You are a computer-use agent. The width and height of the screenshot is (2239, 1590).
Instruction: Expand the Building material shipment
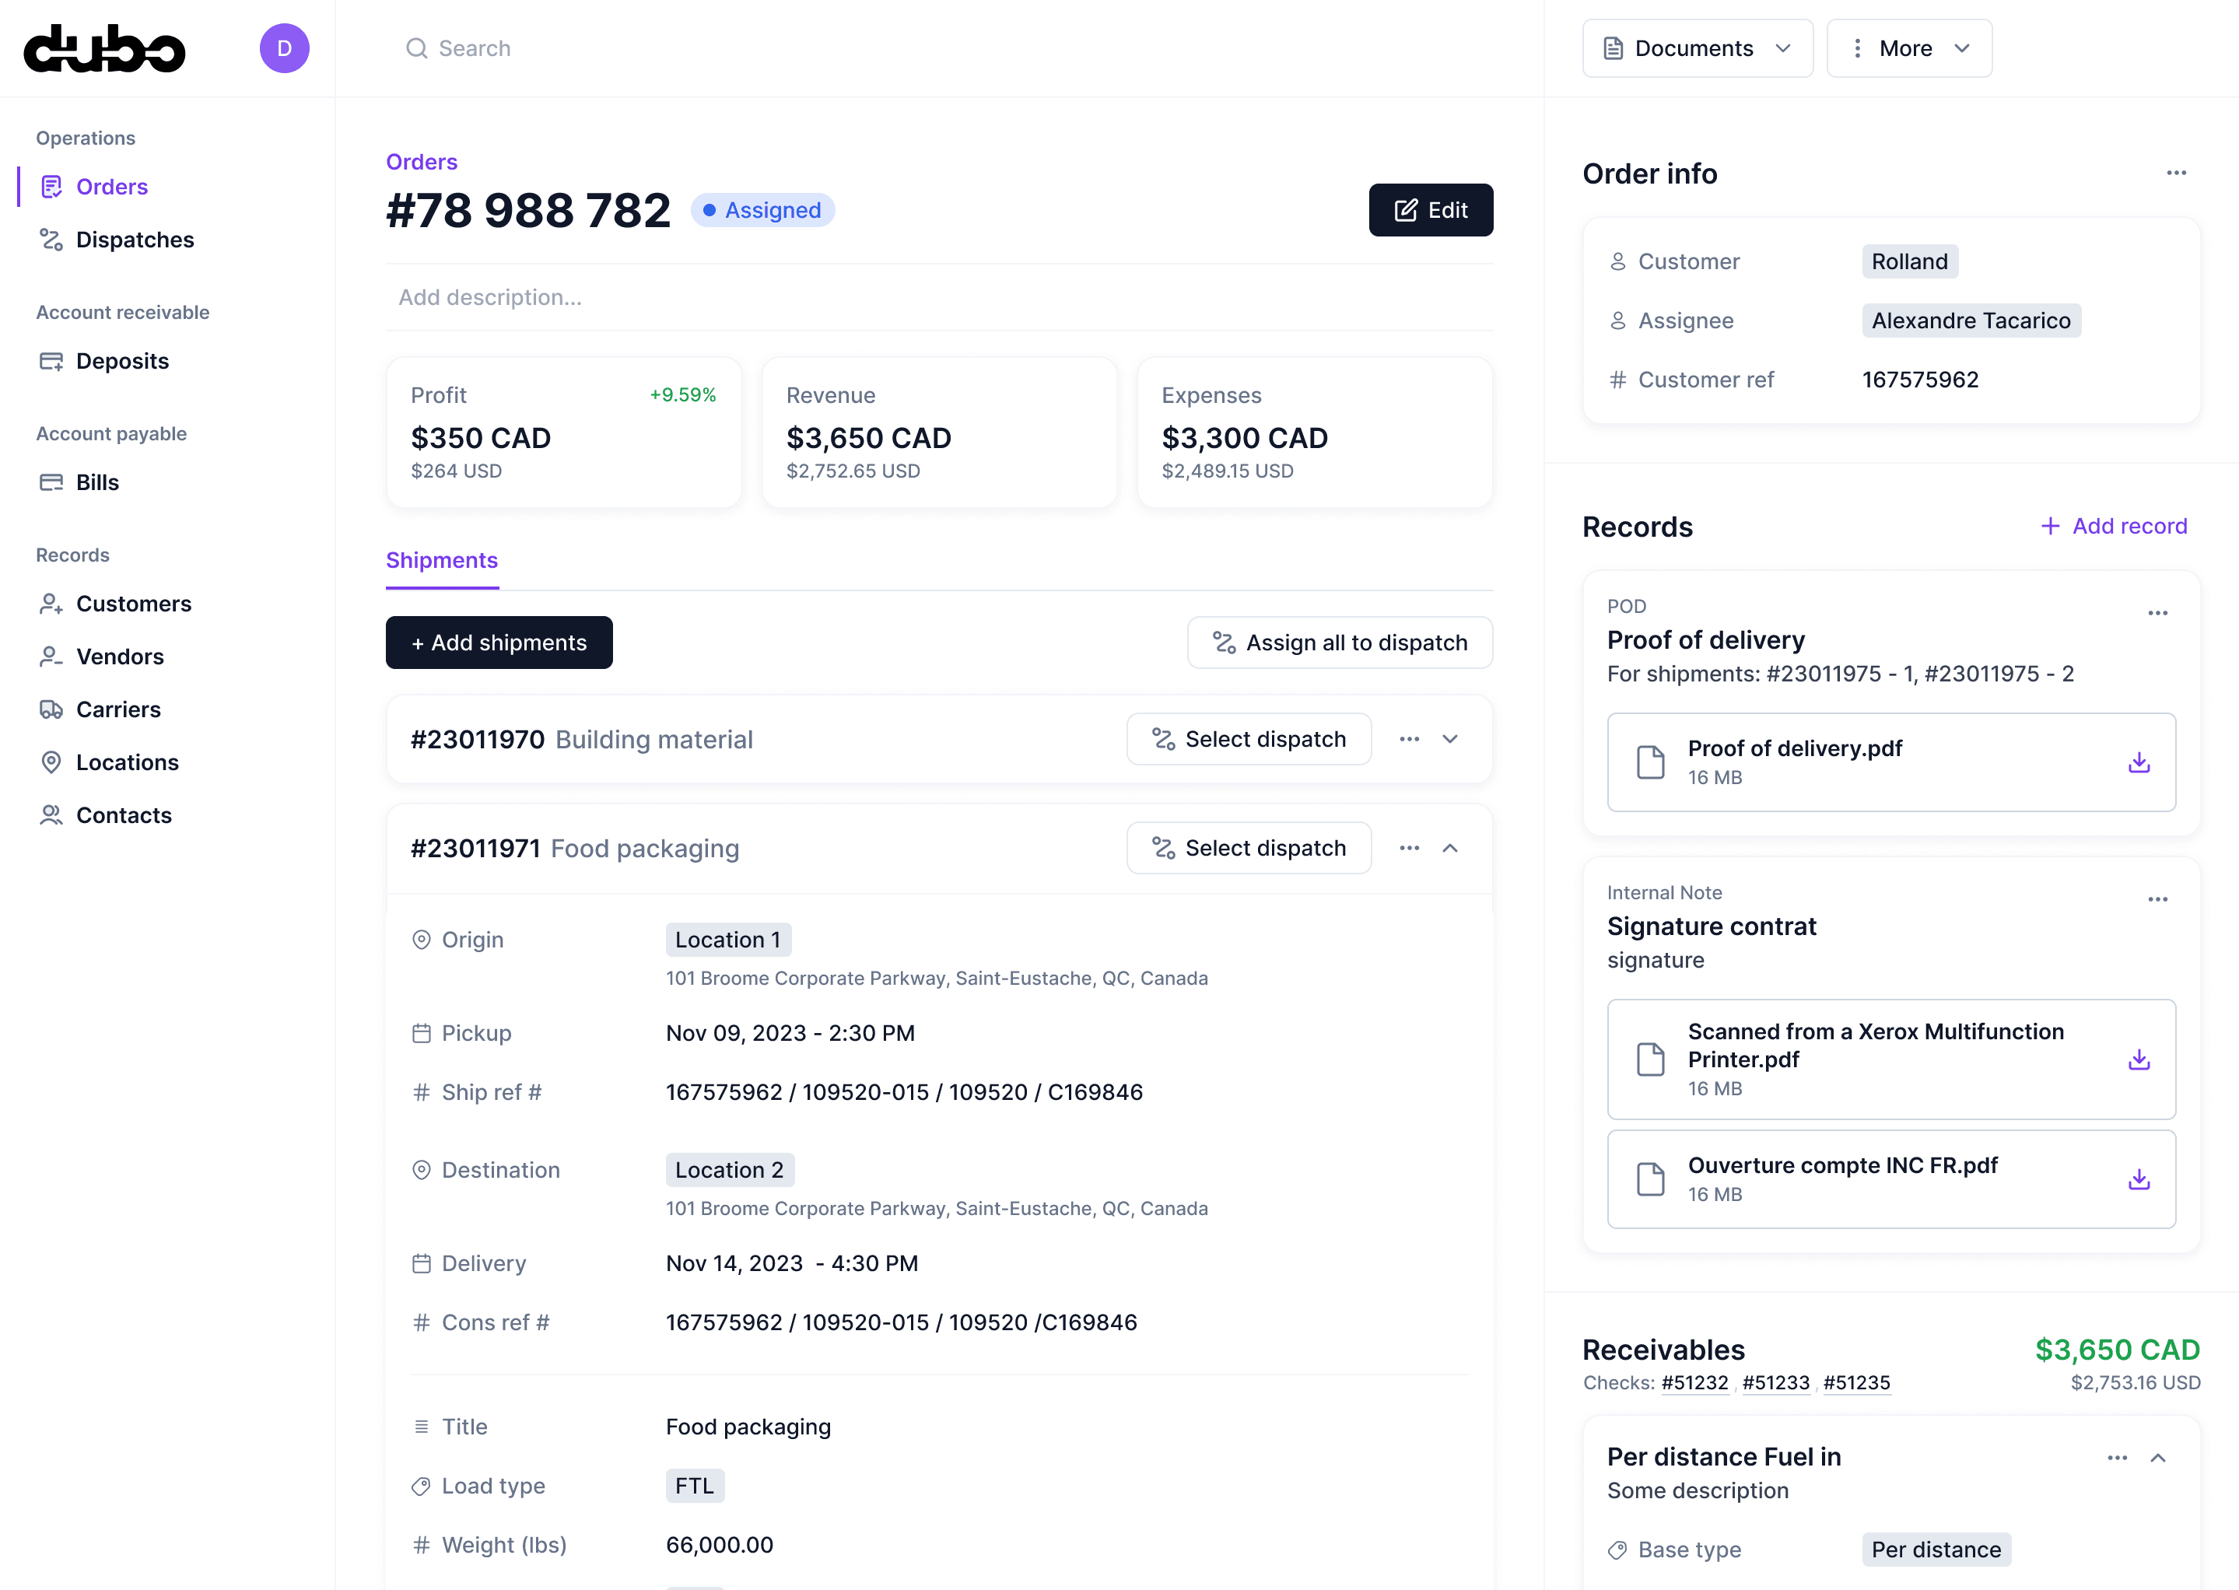point(1450,739)
